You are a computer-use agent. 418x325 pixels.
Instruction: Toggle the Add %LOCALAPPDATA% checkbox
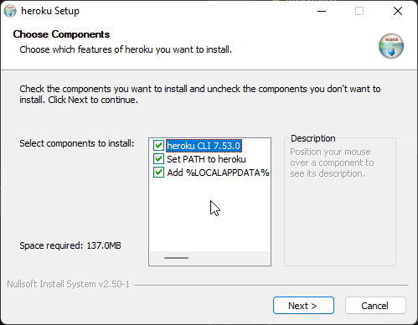pos(158,173)
